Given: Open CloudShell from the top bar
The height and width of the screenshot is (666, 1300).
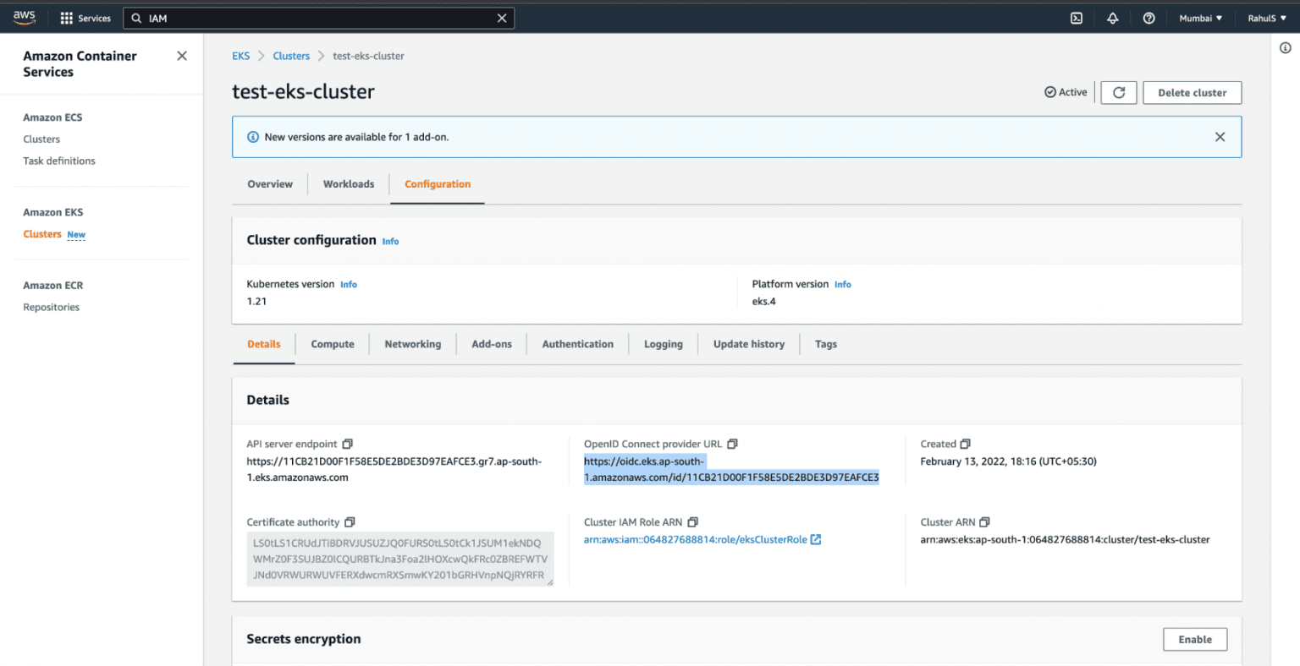Looking at the screenshot, I should (1076, 17).
